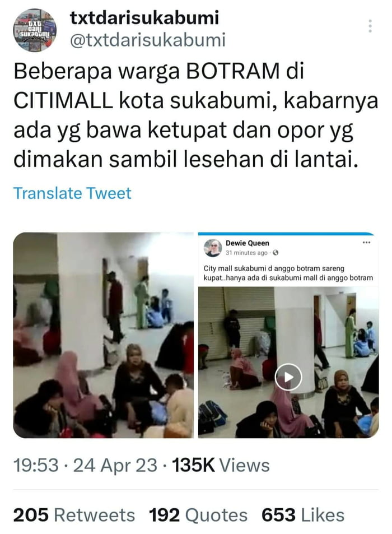Open the three-dot options on Dewie Queen's post

(366, 243)
